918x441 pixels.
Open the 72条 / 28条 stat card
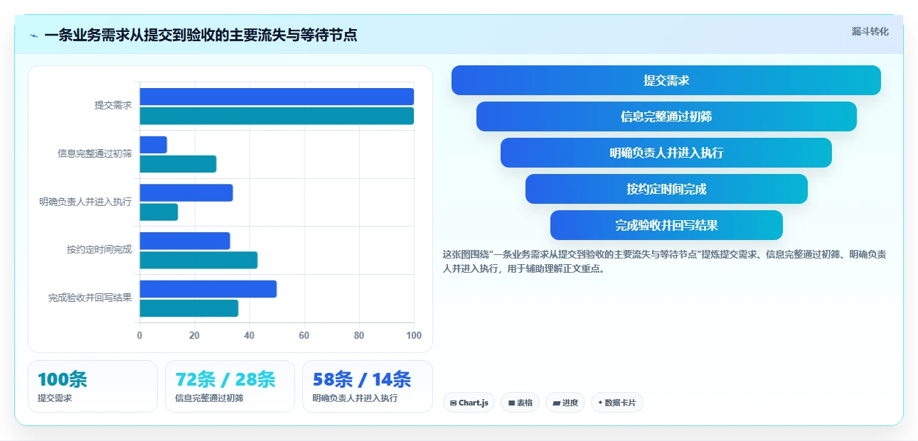tap(230, 386)
